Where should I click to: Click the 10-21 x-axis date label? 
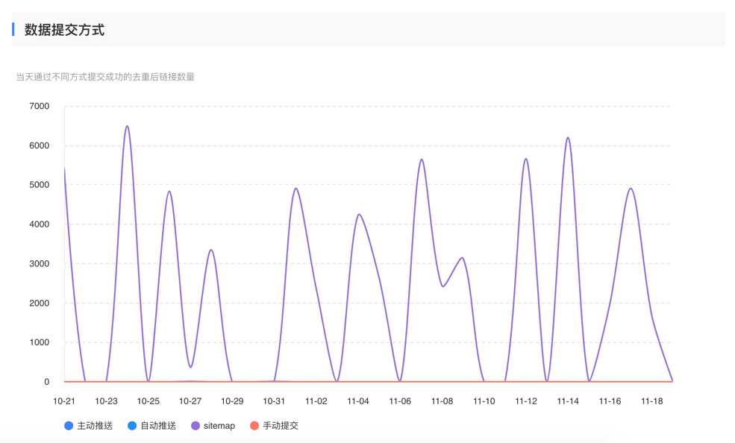tap(64, 401)
